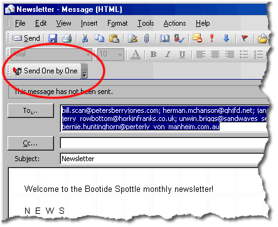Click the 'This message has not been sent' info bar
278x227 pixels.
point(138,92)
